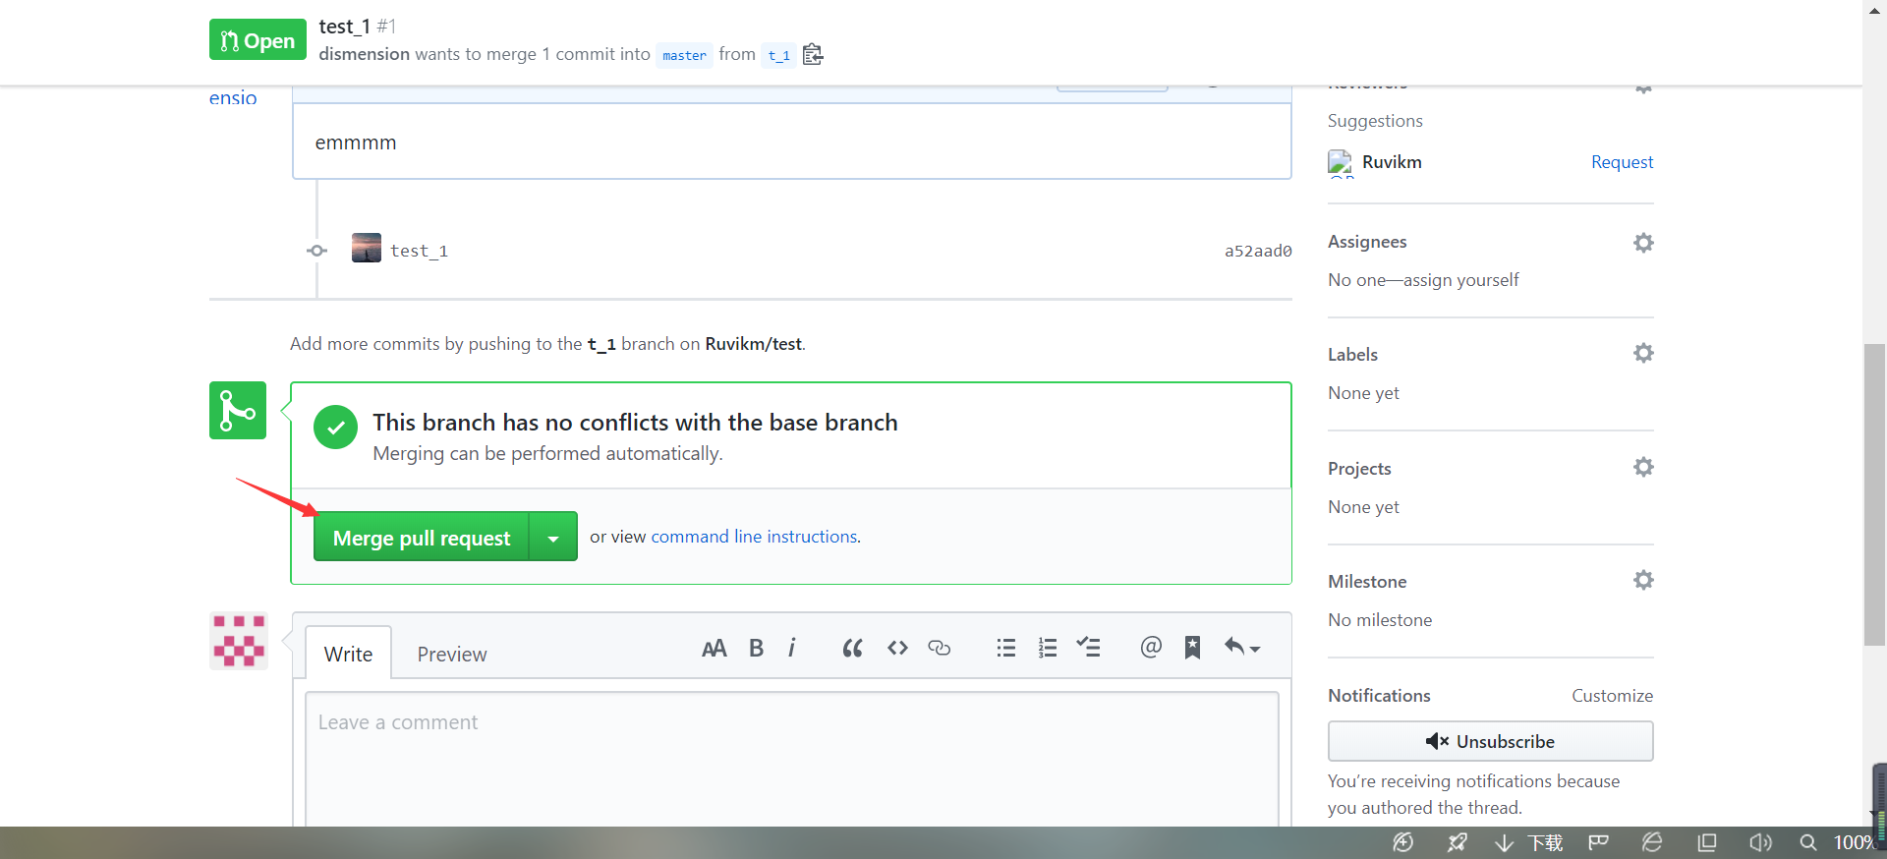
Task: Click the Merge pull request button
Action: [422, 537]
